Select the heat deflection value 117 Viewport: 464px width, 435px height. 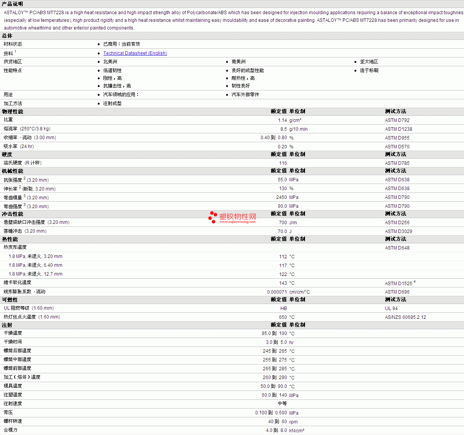pos(283,266)
